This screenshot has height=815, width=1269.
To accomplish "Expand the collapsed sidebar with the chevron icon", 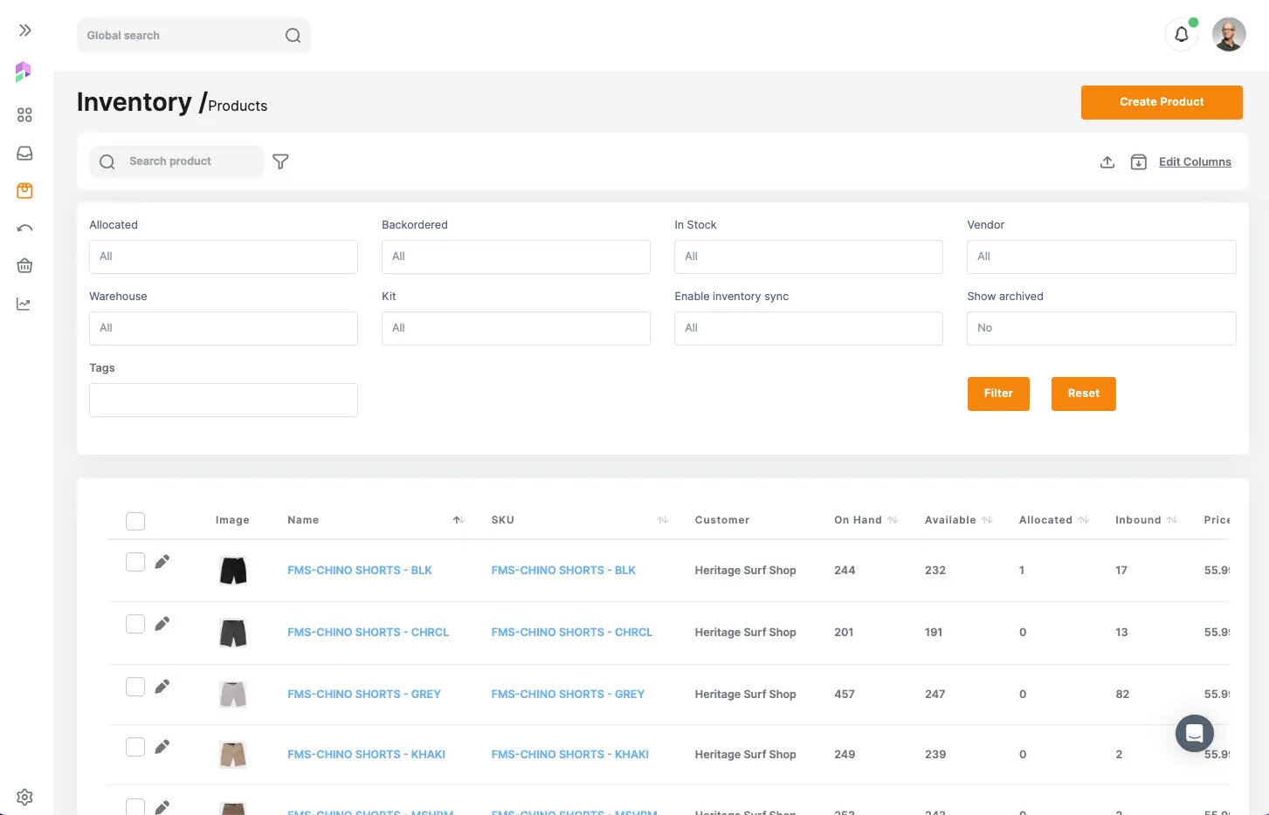I will pos(25,31).
